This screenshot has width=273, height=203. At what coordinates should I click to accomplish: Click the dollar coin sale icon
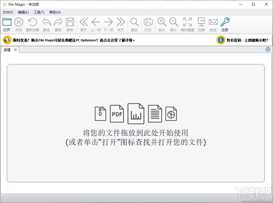click(221, 40)
